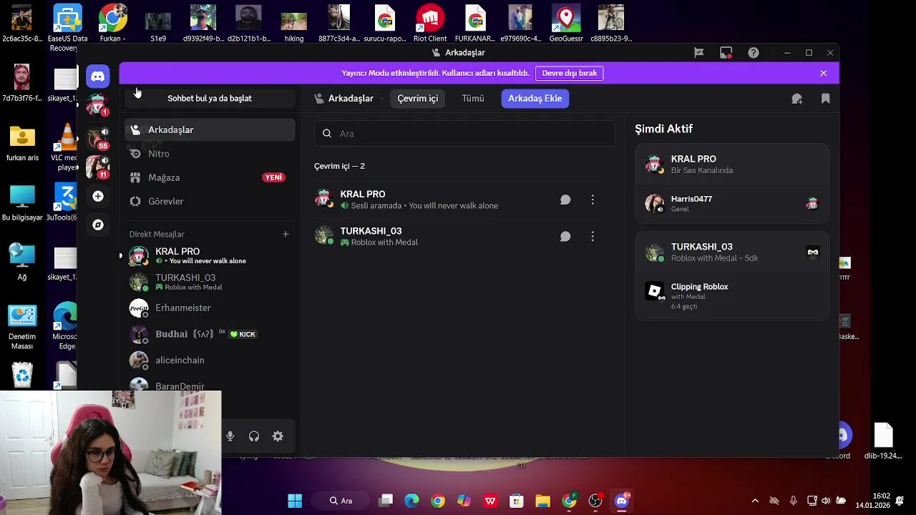The image size is (916, 515).
Task: Open the Discover servers compass icon
Action: [x=98, y=225]
